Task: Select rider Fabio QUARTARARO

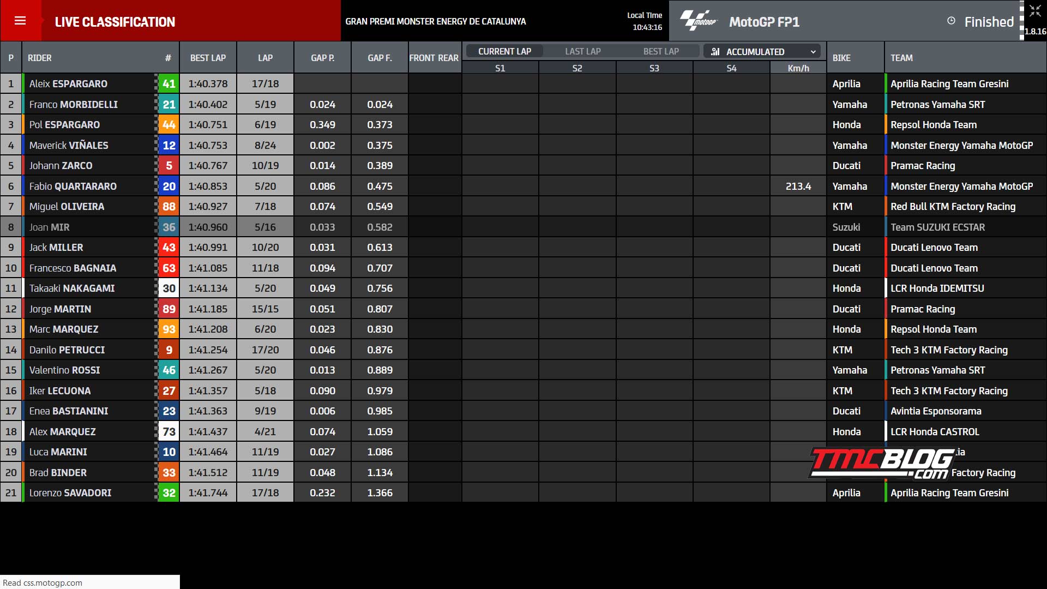Action: point(73,186)
